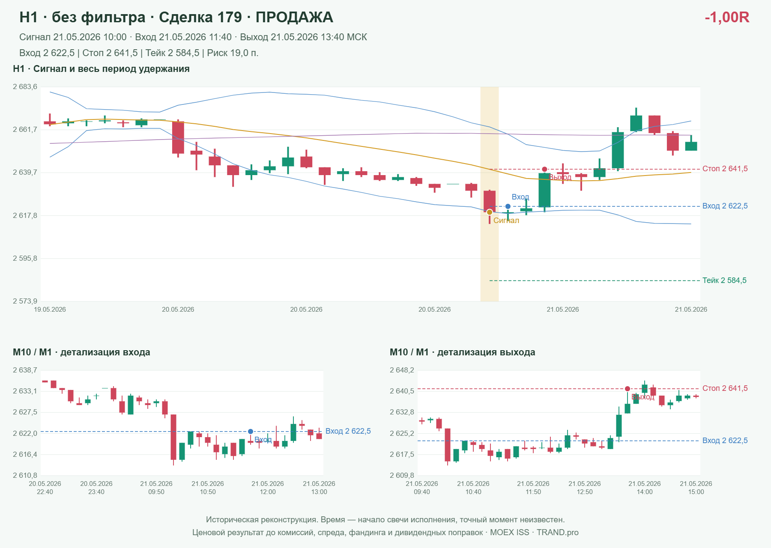Select the 'Сигнал 21.05.2026 10:00' timing line
Viewport: 771px width, 548px height.
click(193, 37)
